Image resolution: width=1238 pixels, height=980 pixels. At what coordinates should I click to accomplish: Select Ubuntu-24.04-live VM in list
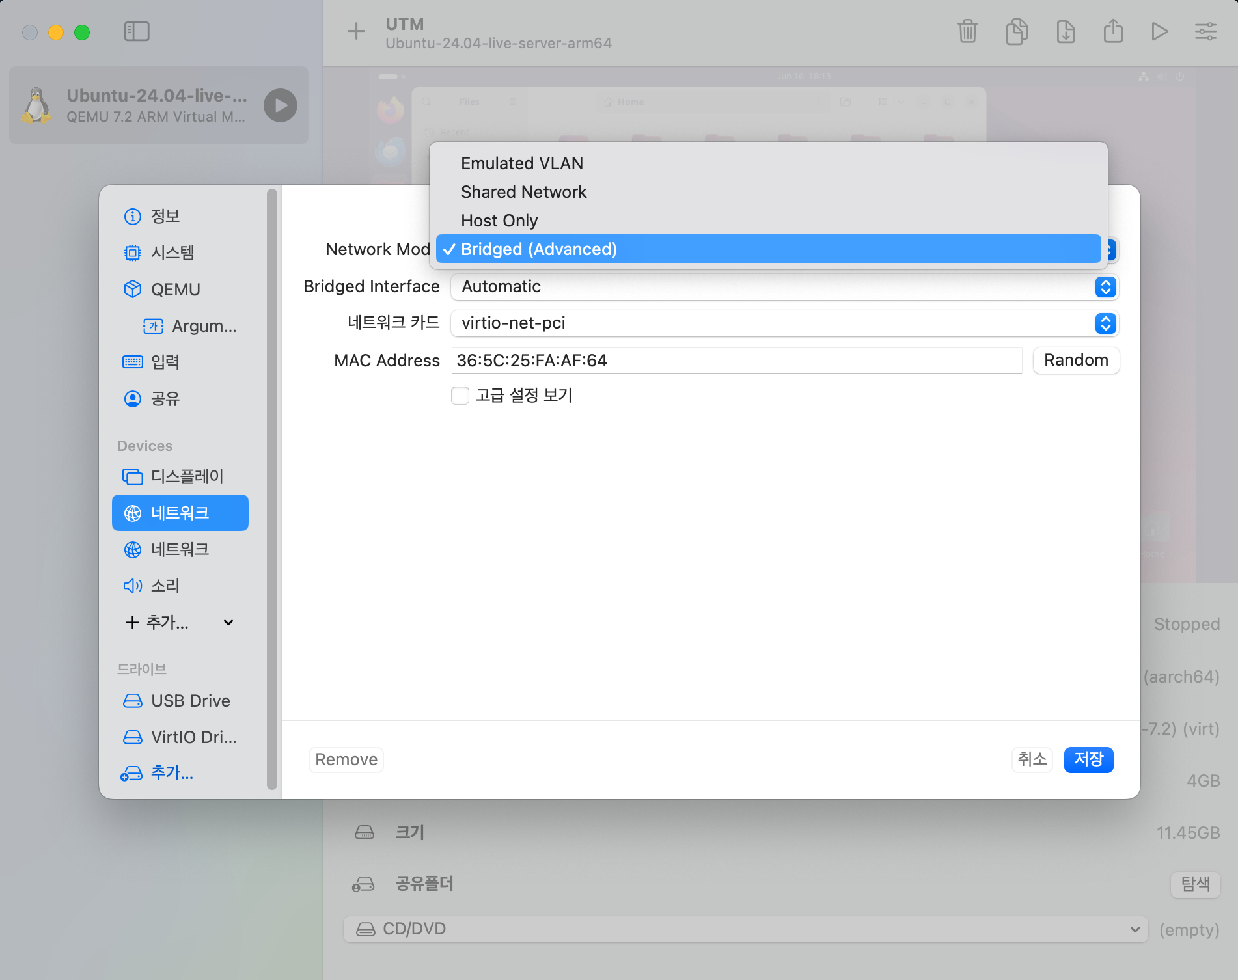pos(159,105)
